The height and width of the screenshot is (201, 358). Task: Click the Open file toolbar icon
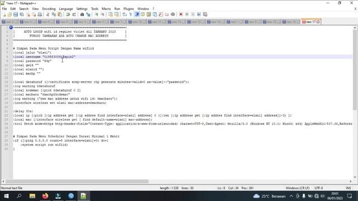(10, 15)
